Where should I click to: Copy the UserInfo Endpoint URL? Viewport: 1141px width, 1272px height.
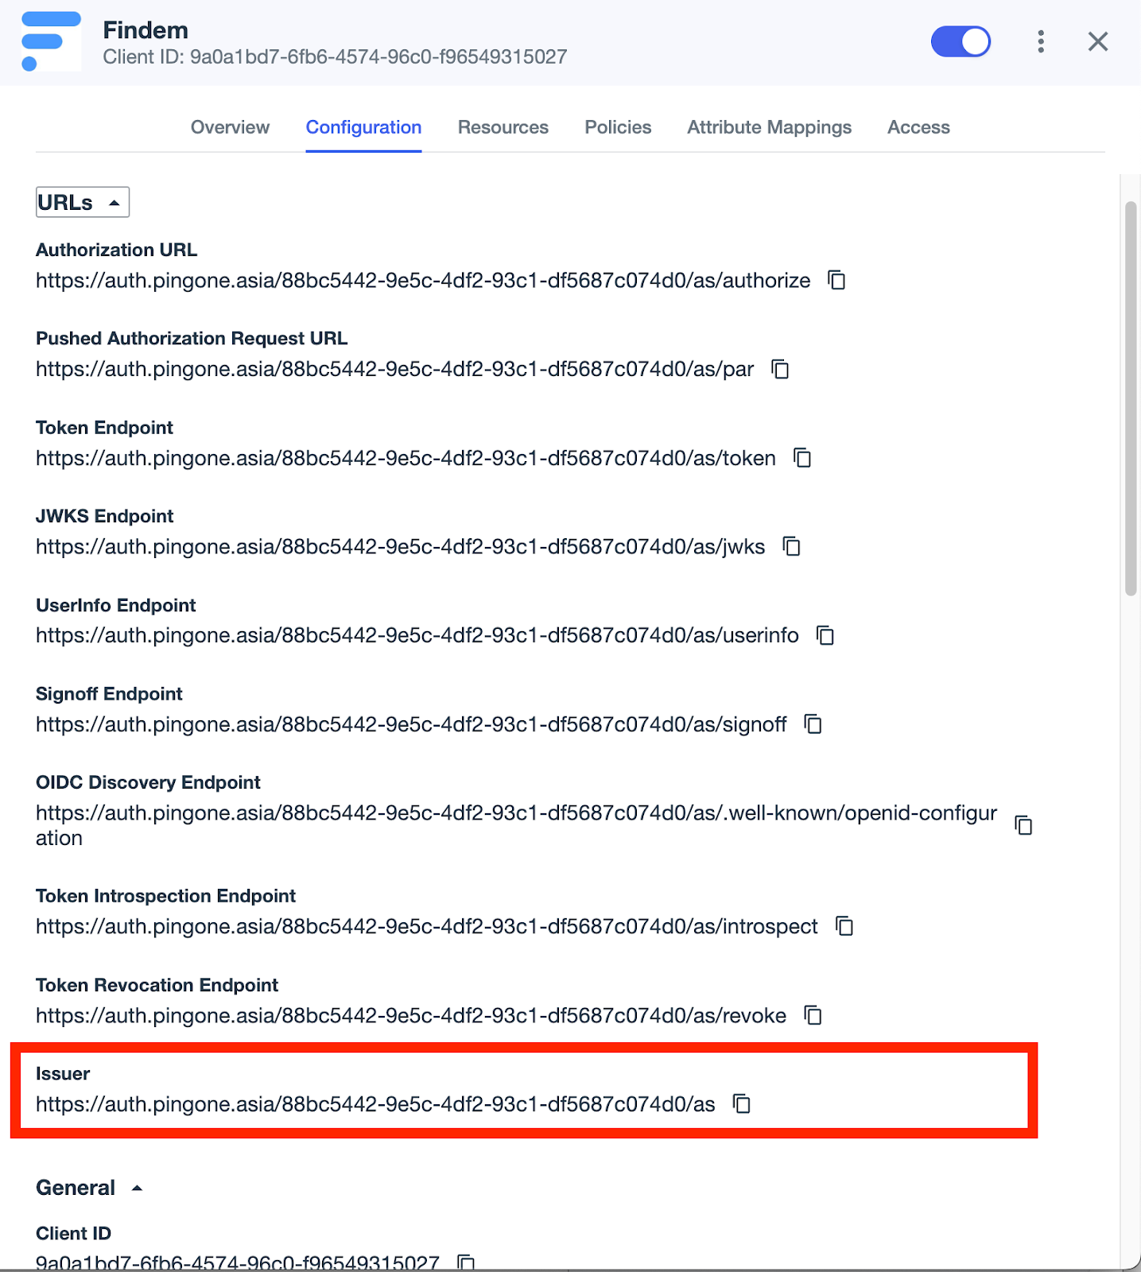tap(825, 635)
